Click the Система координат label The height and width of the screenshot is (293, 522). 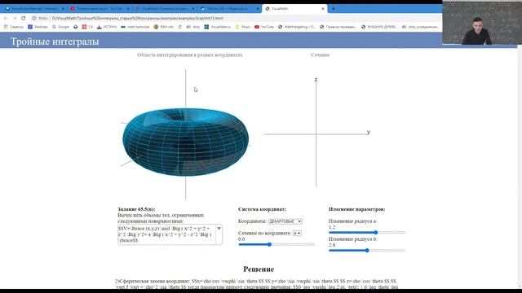[x=262, y=209]
